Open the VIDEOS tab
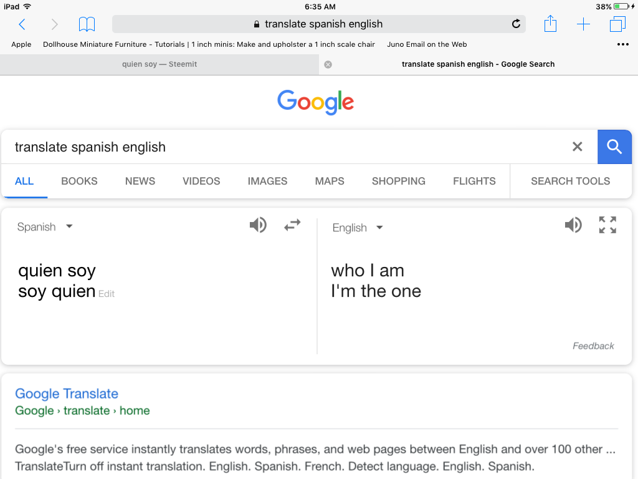Image resolution: width=638 pixels, height=479 pixels. point(201,181)
